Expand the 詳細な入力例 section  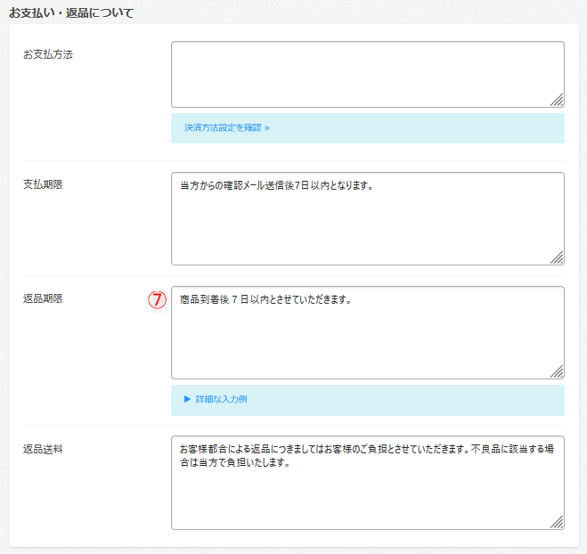[221, 400]
